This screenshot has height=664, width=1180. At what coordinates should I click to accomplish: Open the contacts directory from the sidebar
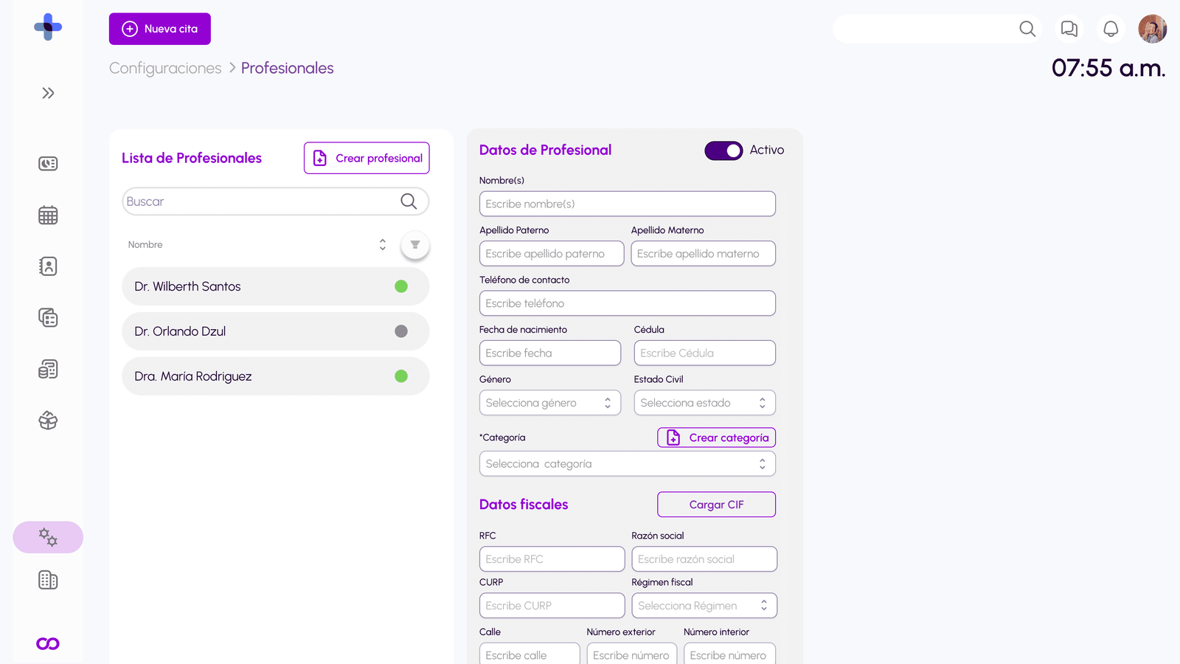(47, 266)
